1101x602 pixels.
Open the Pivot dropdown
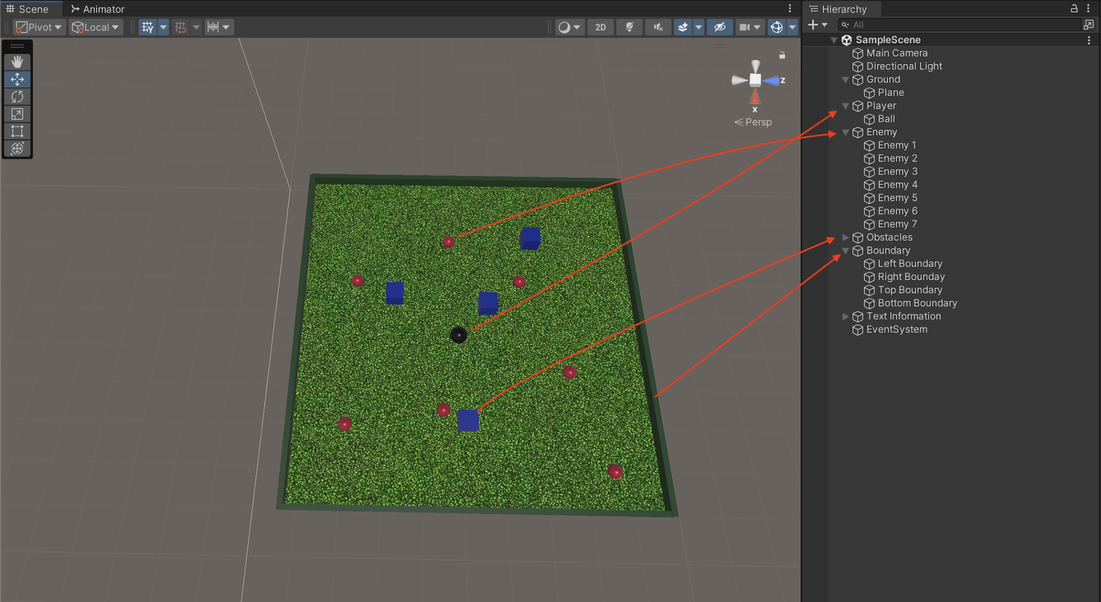38,27
